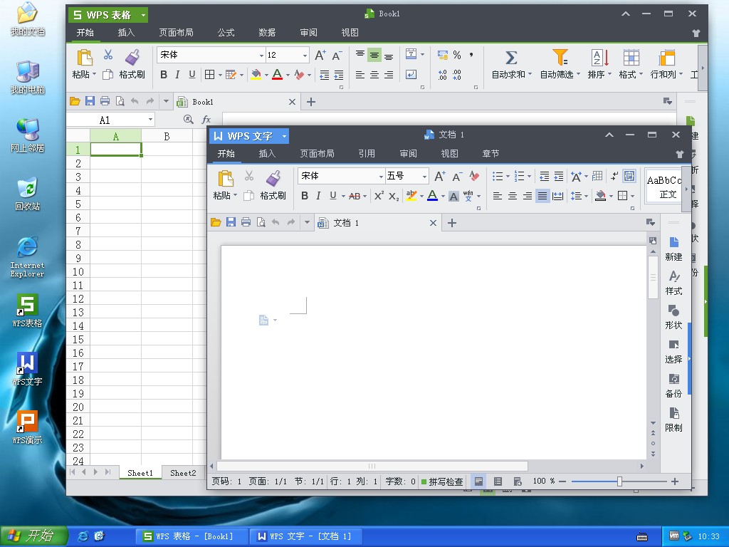Expand quick access dropdown in WPS 文字 toolbar

click(x=306, y=222)
